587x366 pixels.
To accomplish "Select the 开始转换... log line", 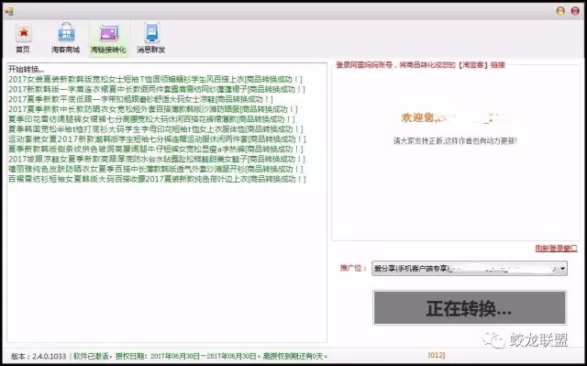I will tap(27, 70).
